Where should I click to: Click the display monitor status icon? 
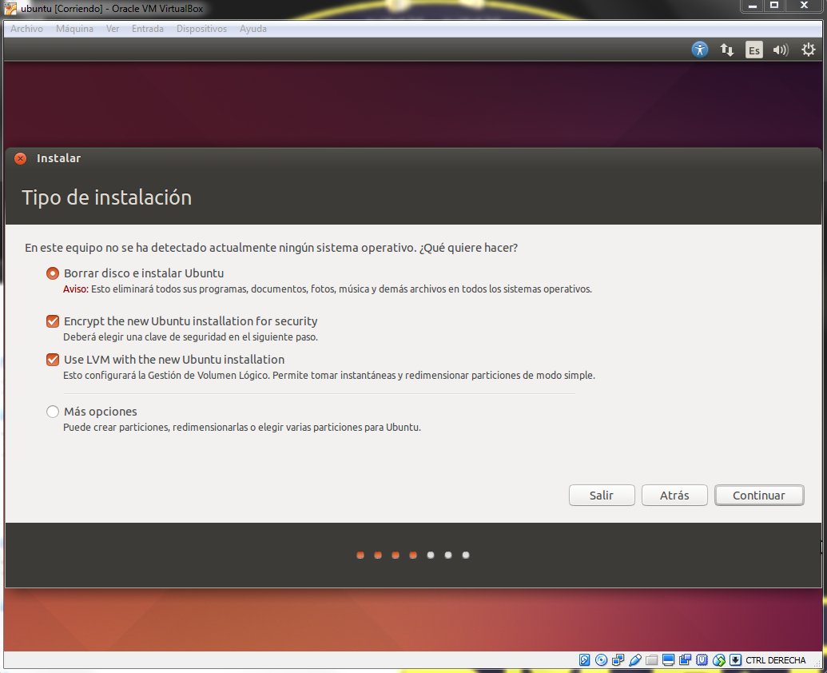tap(668, 660)
